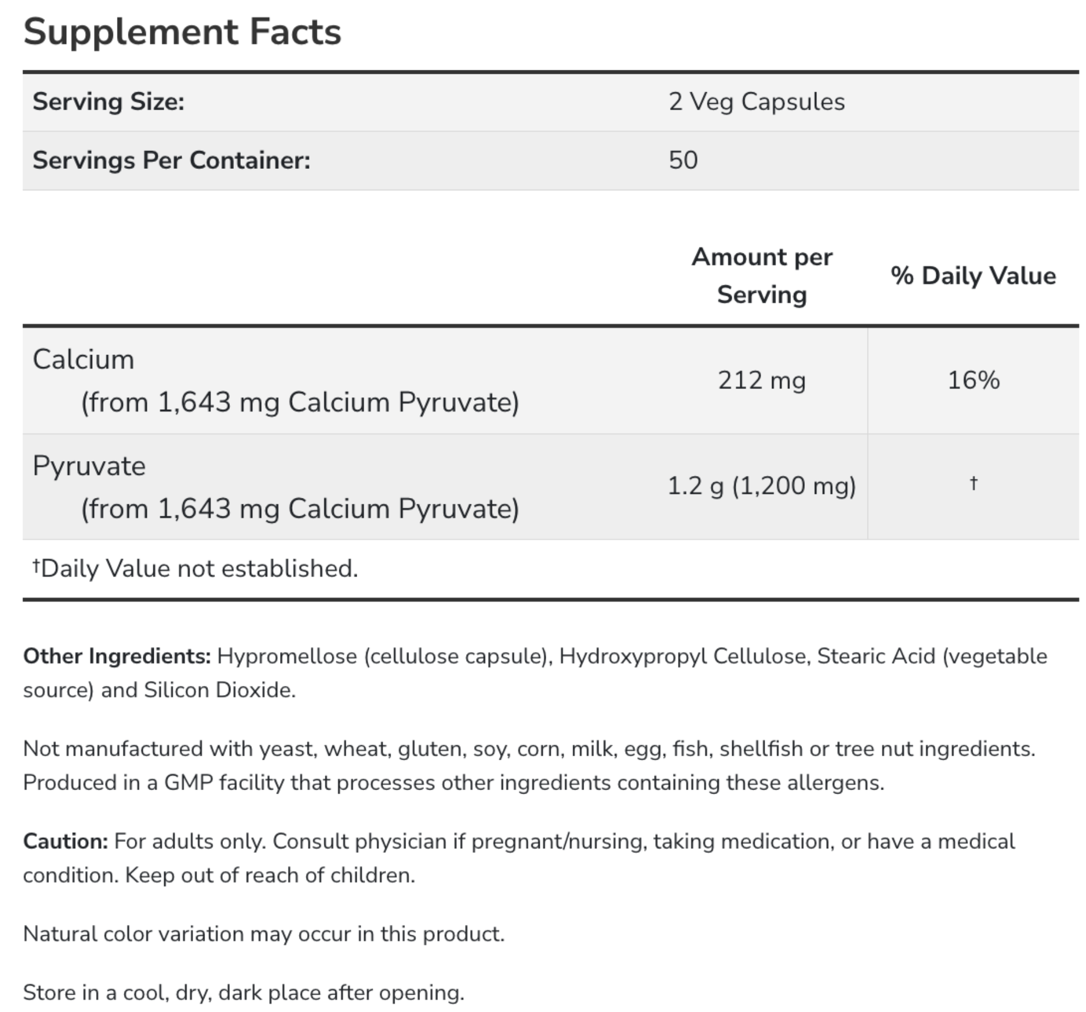Click the Calcium ingredient name
Screen dimensions: 1086x1012
click(84, 359)
